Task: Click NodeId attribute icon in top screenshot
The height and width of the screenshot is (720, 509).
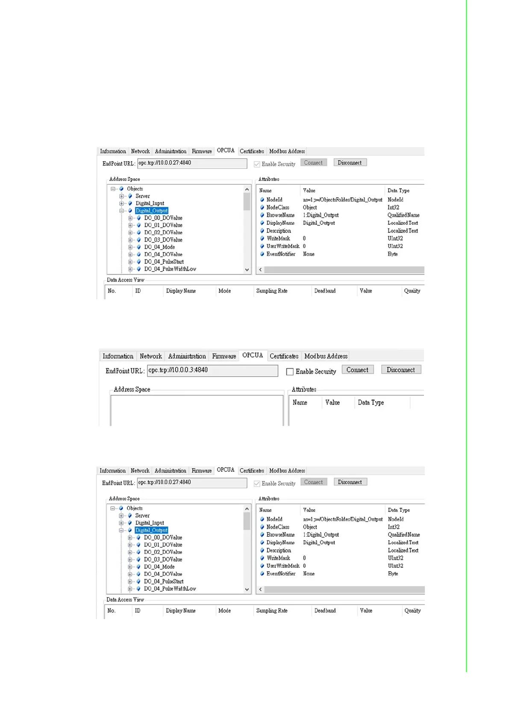Action: click(262, 200)
